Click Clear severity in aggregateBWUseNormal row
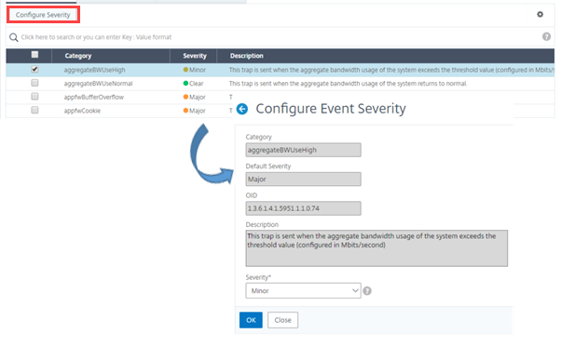This screenshot has width=561, height=347. pyautogui.click(x=193, y=84)
